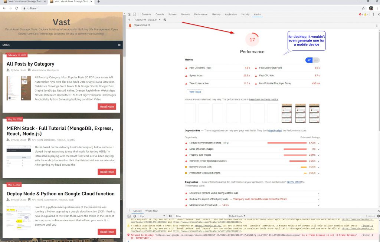Screen dimensions: 380x242
Task: Reload the page with browser refresh icon
Action: click(x=17, y=8)
